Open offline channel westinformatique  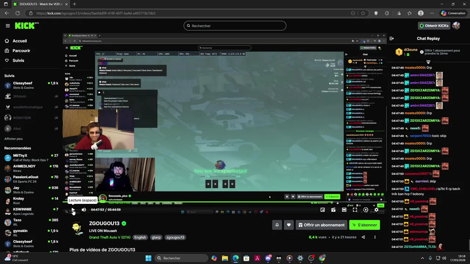[31, 107]
